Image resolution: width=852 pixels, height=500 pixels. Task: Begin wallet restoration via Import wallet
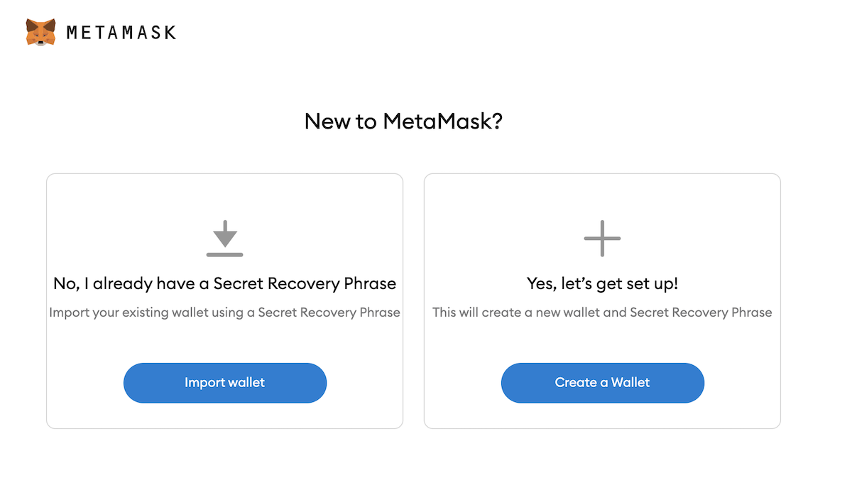click(224, 383)
